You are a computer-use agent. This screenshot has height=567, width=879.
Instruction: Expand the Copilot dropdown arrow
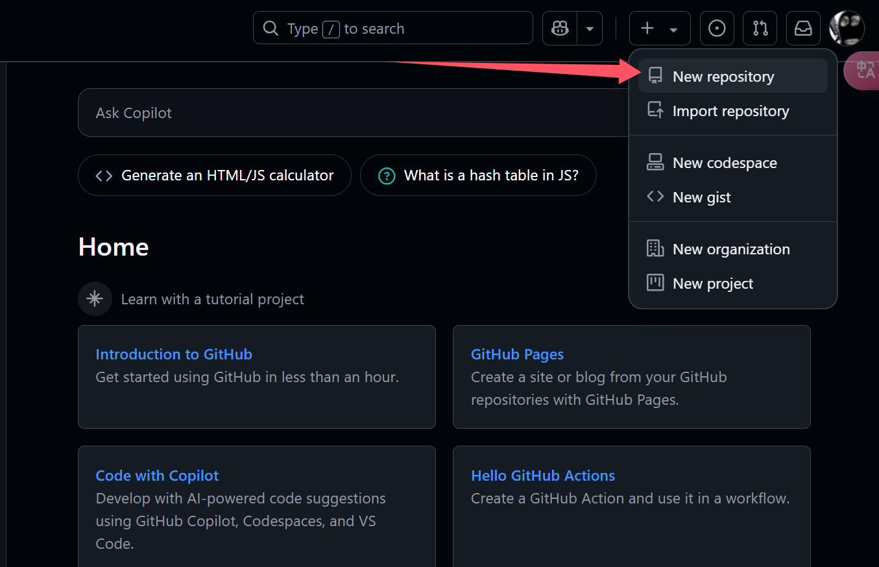pos(590,29)
